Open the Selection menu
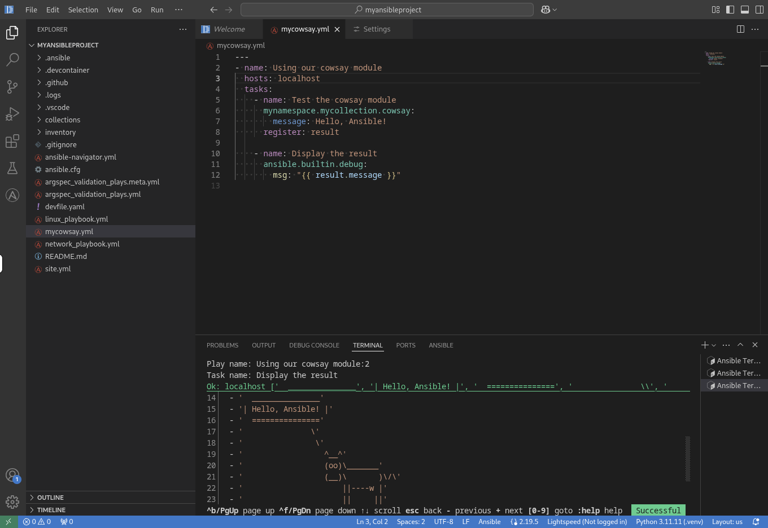This screenshot has height=528, width=768. click(83, 10)
